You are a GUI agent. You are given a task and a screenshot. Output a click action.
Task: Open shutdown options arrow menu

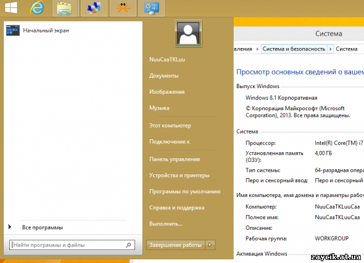pos(210,245)
